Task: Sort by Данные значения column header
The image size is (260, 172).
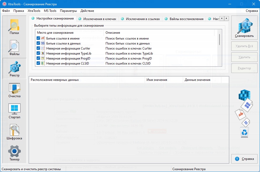Action: point(202,80)
